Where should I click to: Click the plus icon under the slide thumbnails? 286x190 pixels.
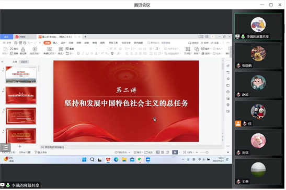point(20,146)
